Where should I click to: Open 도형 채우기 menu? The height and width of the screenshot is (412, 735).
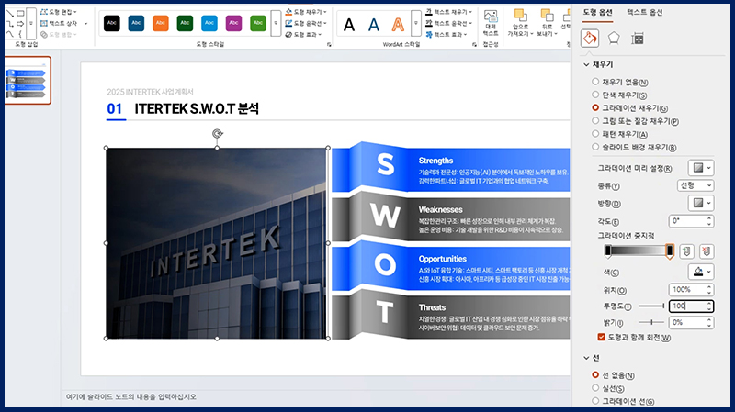coord(306,12)
